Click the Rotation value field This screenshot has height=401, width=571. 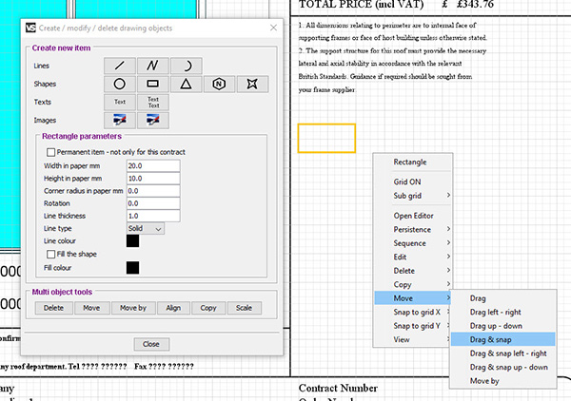point(153,203)
